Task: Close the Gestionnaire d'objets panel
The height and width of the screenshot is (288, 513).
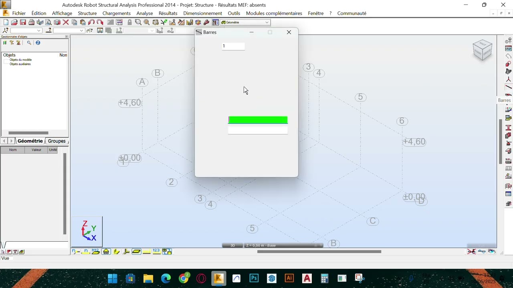Action: pos(67,36)
